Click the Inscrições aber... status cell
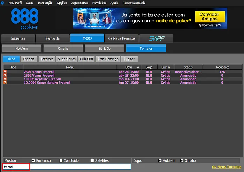Image resolution: width=244 pixels, height=172 pixels. point(188,72)
